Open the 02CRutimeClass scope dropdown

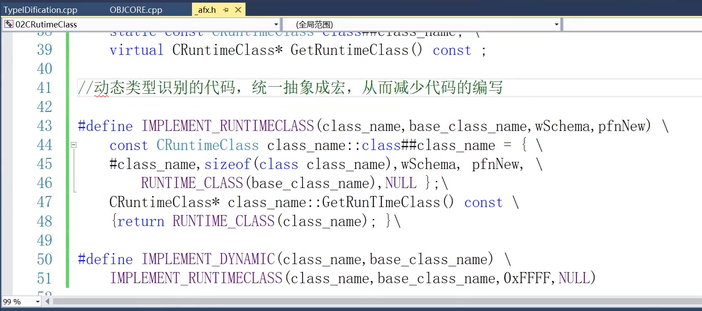(276, 24)
